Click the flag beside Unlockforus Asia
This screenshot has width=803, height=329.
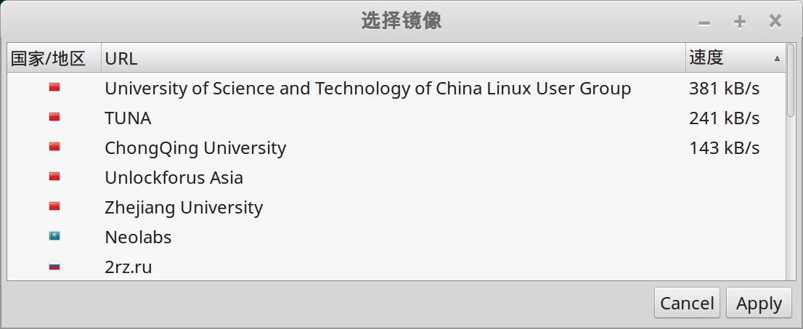(x=54, y=176)
